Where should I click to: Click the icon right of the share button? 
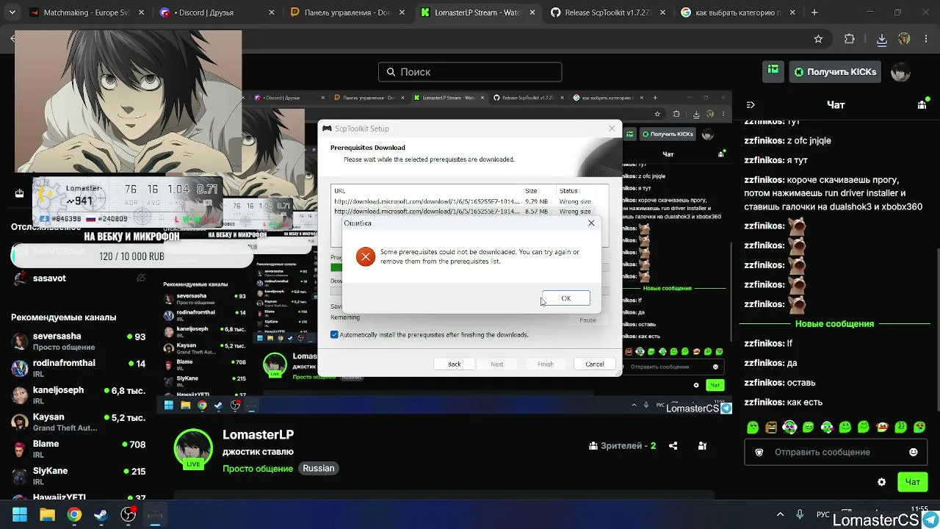click(x=702, y=446)
